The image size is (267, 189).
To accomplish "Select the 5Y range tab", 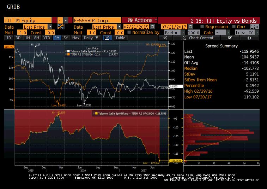I will (x=66, y=38).
